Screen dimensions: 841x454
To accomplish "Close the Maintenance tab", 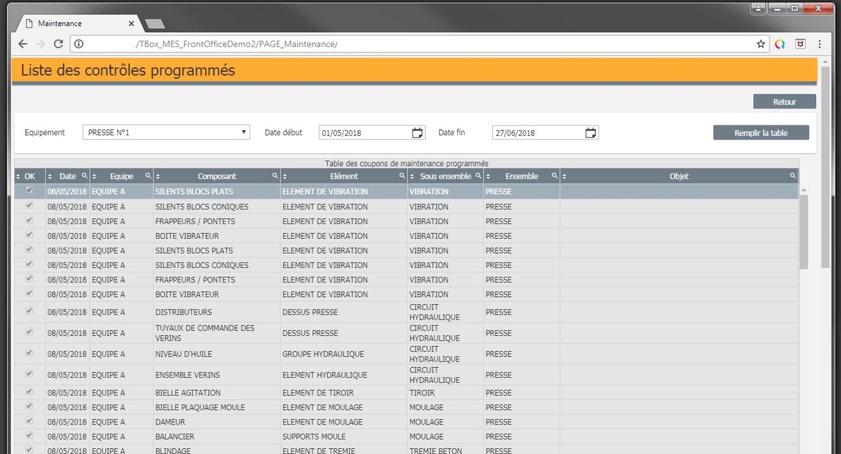I will pos(131,24).
